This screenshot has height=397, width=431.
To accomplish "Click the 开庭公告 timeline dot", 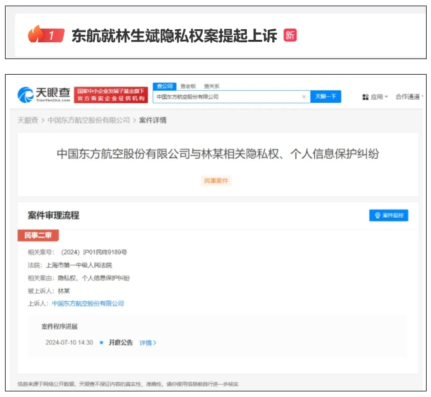I will coord(102,342).
